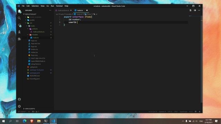
Task: Collapse the src folder
Action: tap(26, 23)
